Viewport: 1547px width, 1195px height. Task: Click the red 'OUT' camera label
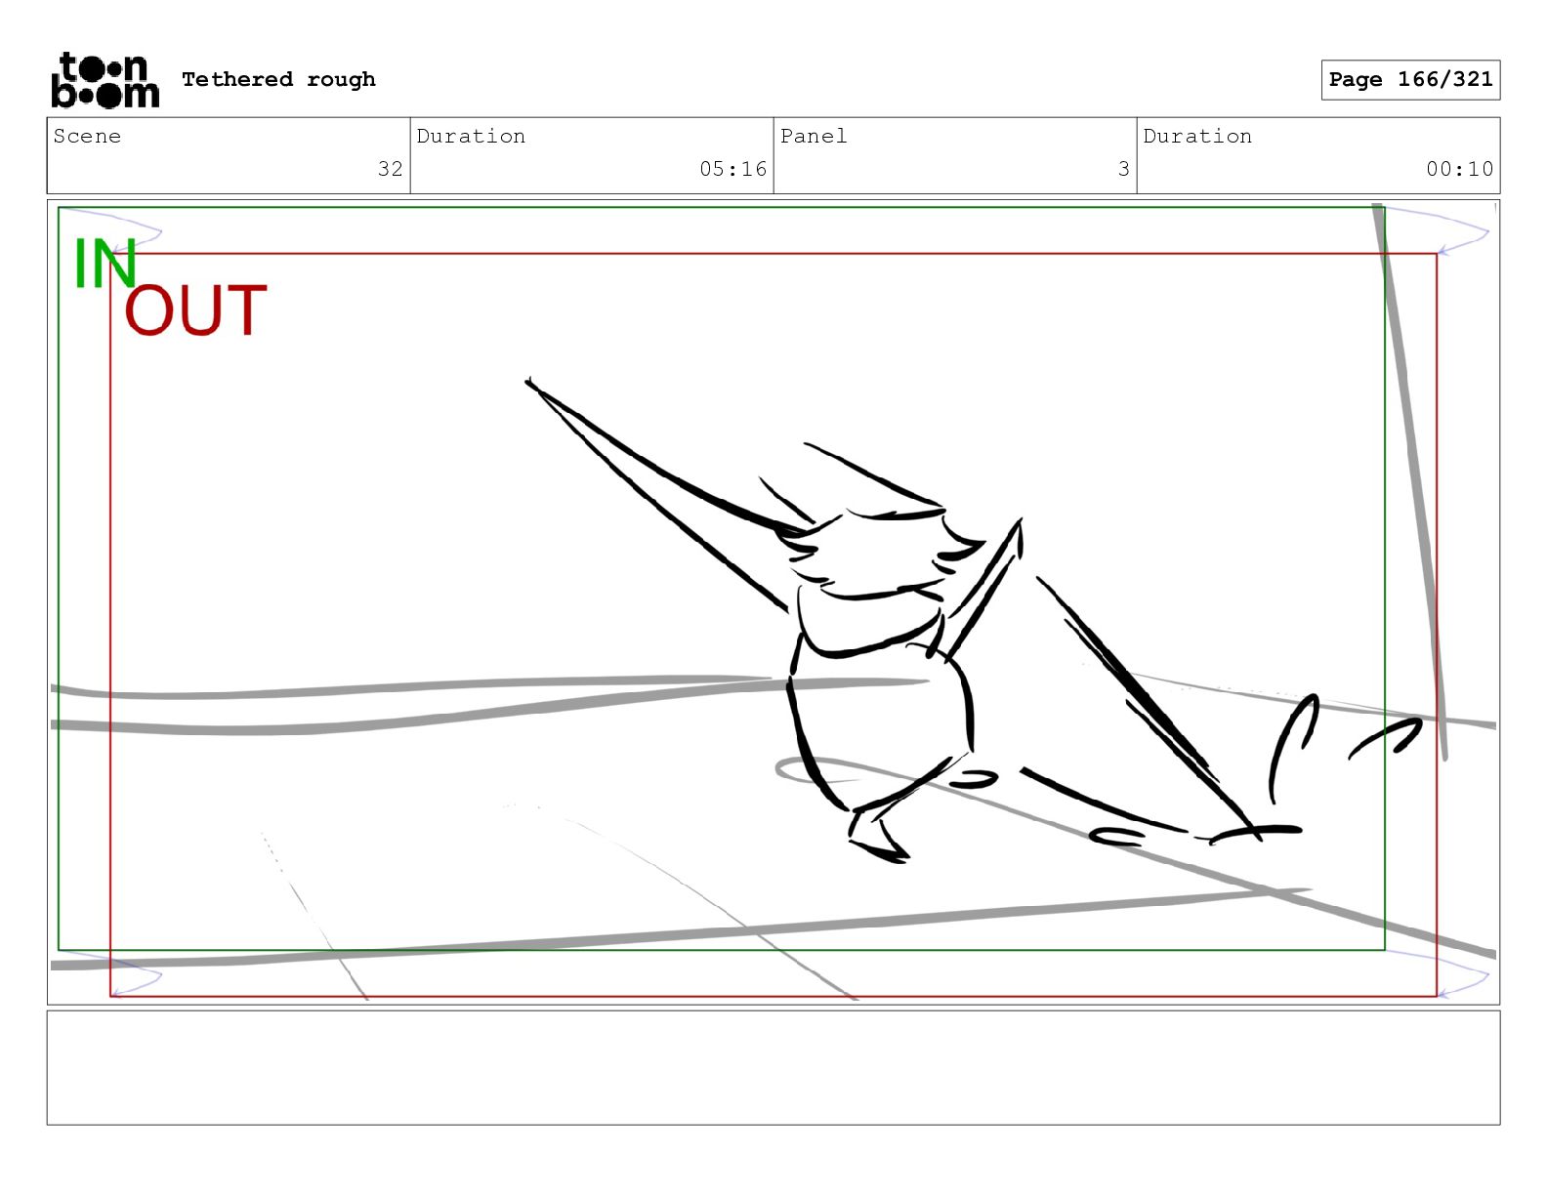point(195,310)
